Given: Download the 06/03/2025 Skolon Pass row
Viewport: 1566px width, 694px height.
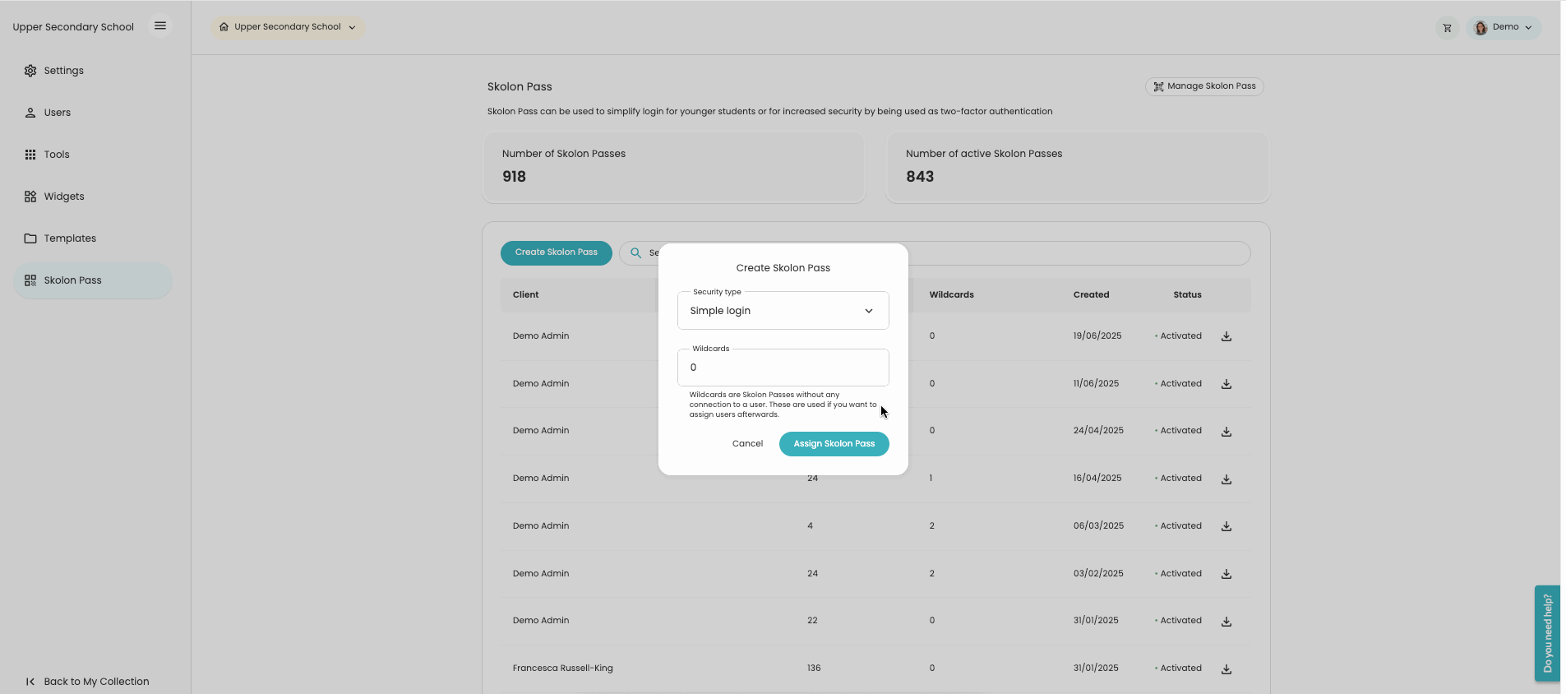Looking at the screenshot, I should [x=1226, y=526].
